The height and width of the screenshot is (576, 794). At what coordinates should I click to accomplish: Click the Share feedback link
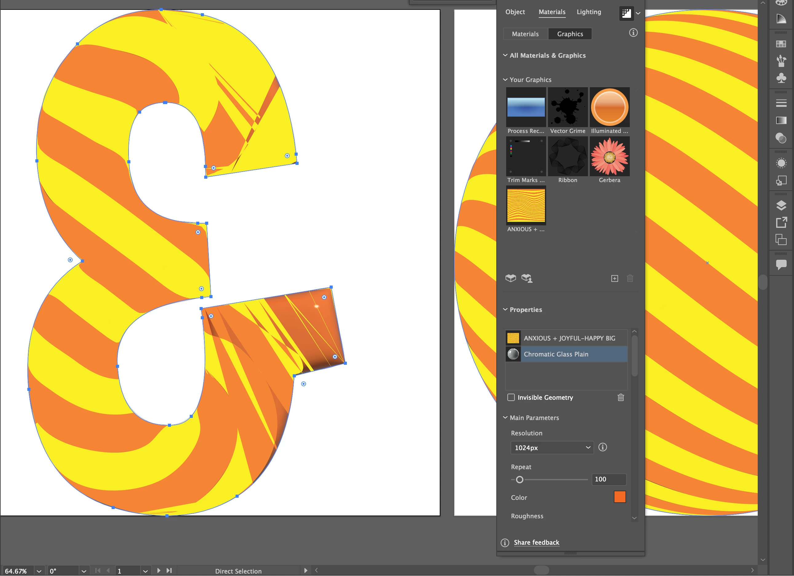pos(536,543)
